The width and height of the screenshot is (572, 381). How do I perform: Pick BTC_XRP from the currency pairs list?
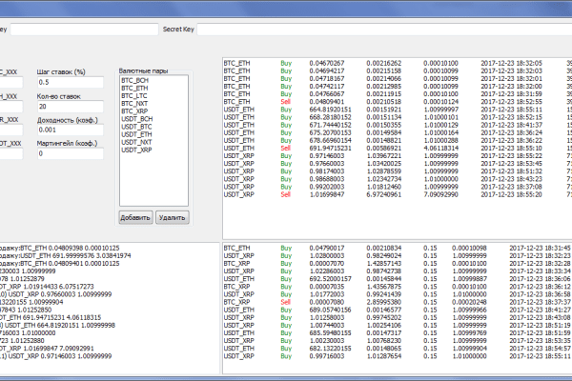(x=135, y=111)
